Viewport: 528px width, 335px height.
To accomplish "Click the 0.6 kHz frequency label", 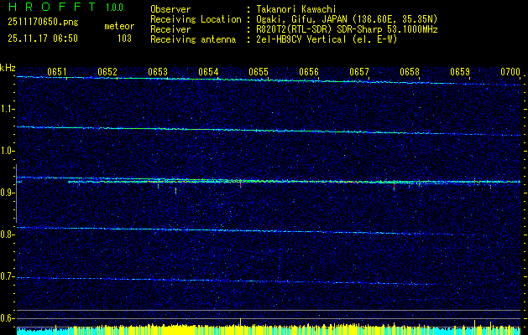I will (7, 318).
